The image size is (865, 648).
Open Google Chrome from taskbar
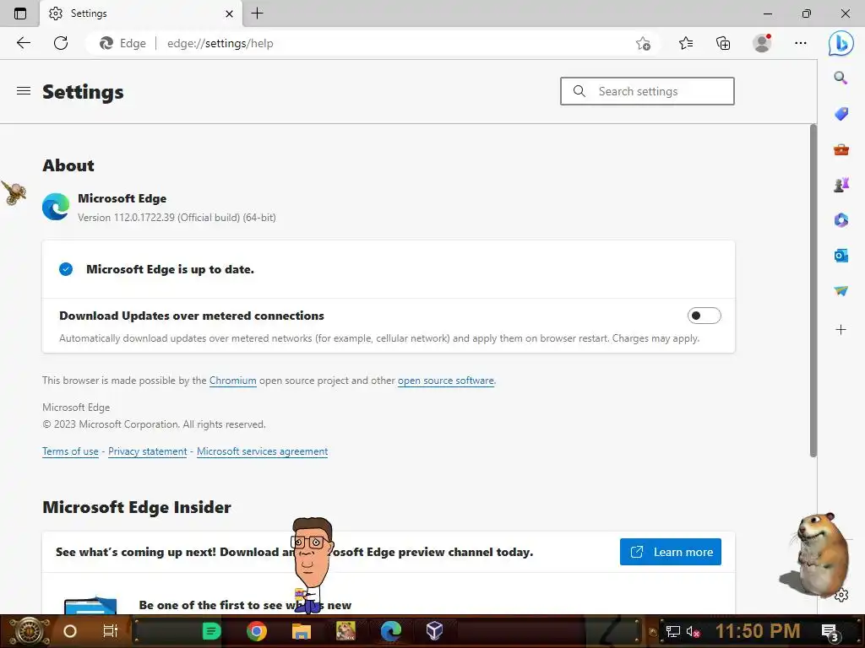pos(257,631)
